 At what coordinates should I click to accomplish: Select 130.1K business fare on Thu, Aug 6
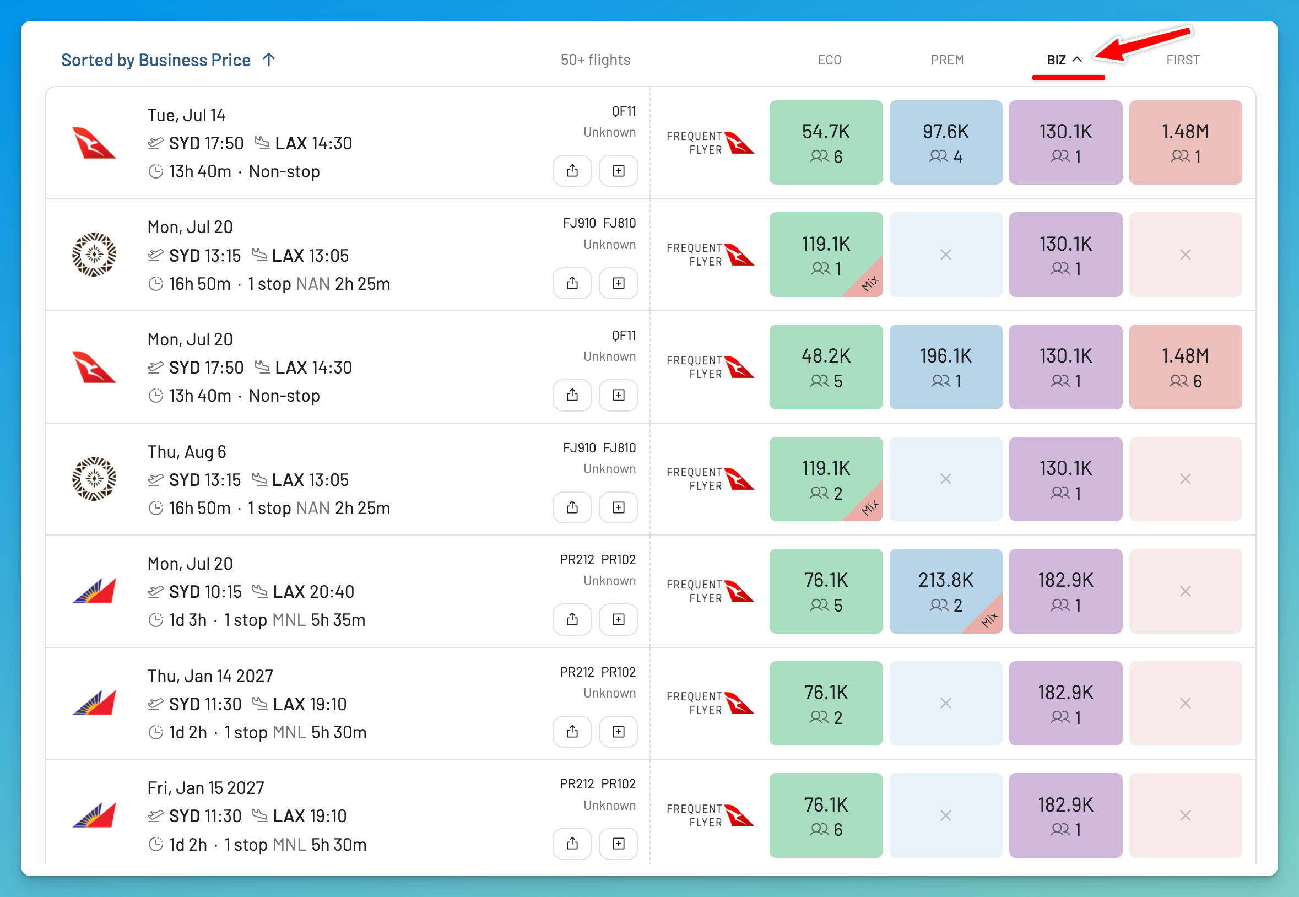click(x=1065, y=479)
